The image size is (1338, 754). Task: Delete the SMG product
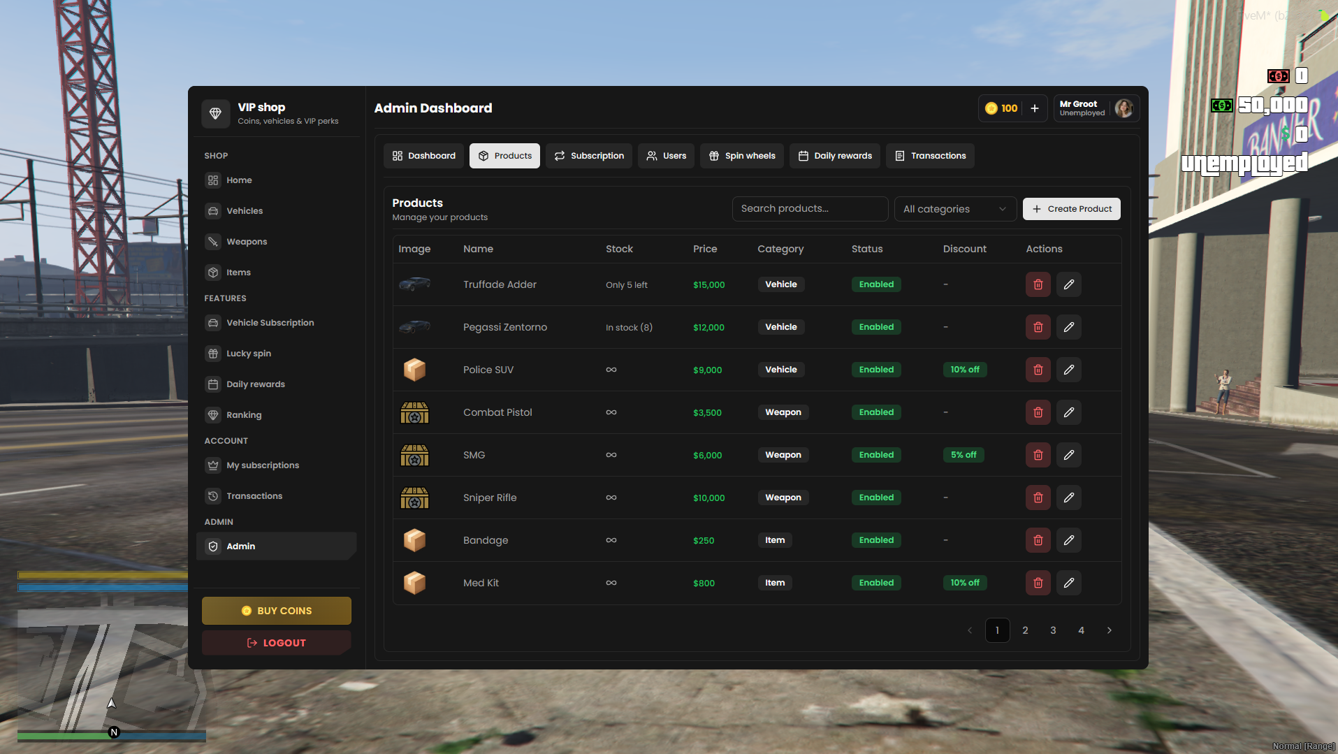point(1038,455)
